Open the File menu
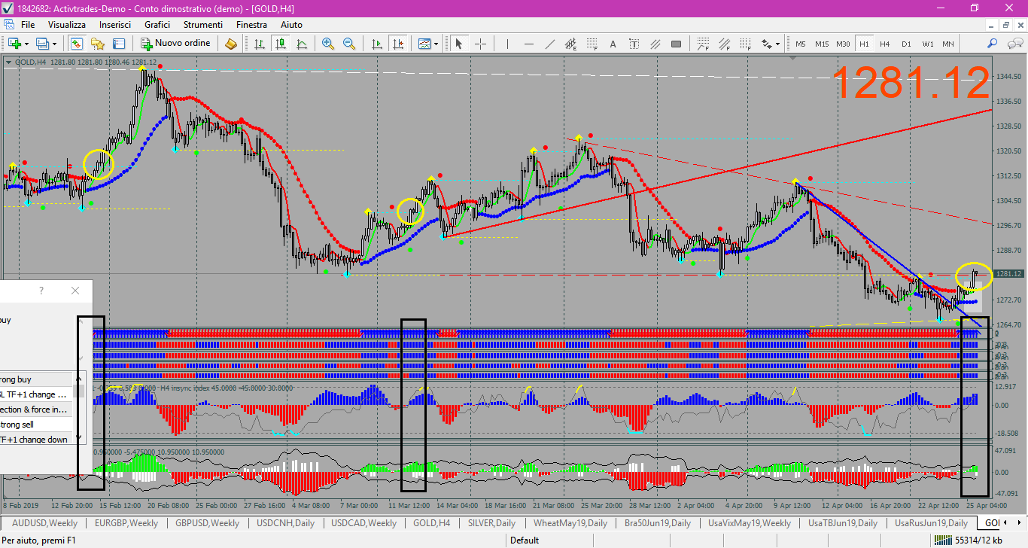The width and height of the screenshot is (1028, 548). [x=28, y=25]
